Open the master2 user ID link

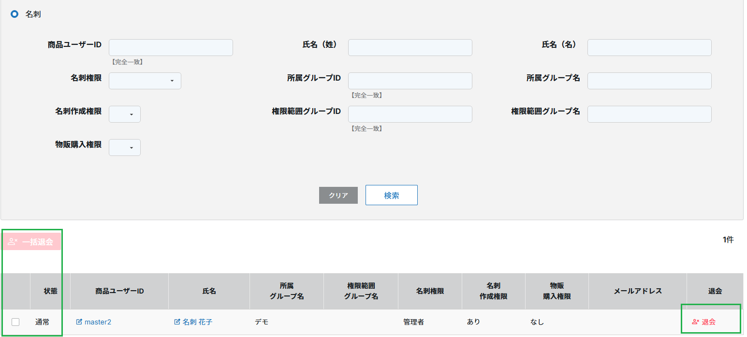(x=98, y=322)
